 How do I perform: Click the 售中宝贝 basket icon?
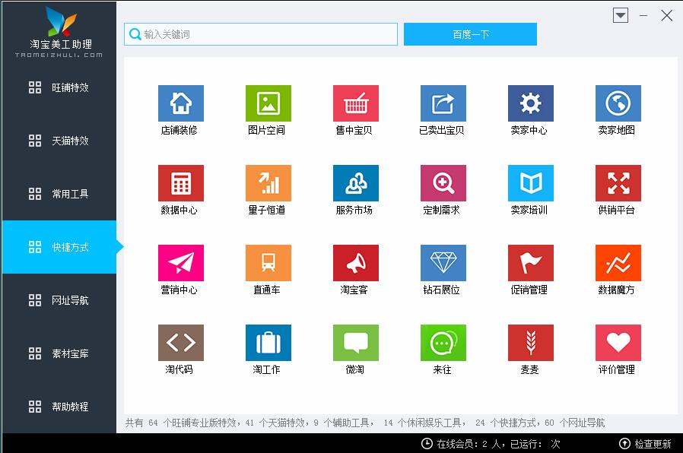(x=356, y=103)
